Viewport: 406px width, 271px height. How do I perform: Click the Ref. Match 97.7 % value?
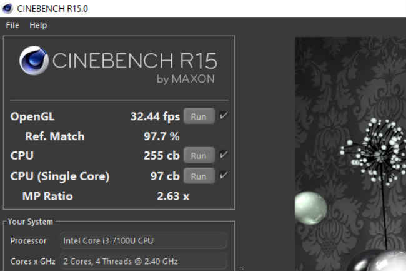[162, 136]
